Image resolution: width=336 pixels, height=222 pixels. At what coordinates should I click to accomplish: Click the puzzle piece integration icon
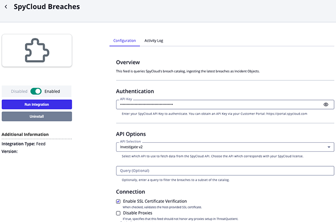click(x=37, y=50)
